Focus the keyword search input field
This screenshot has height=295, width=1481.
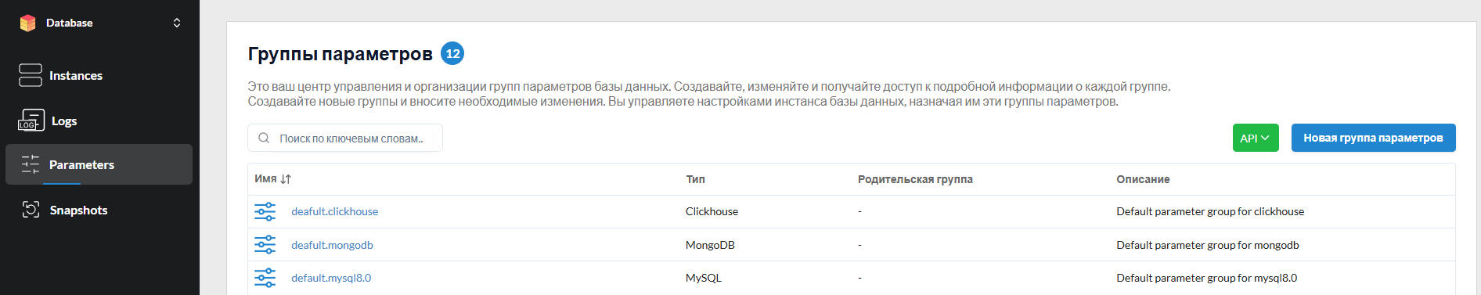[x=345, y=138]
